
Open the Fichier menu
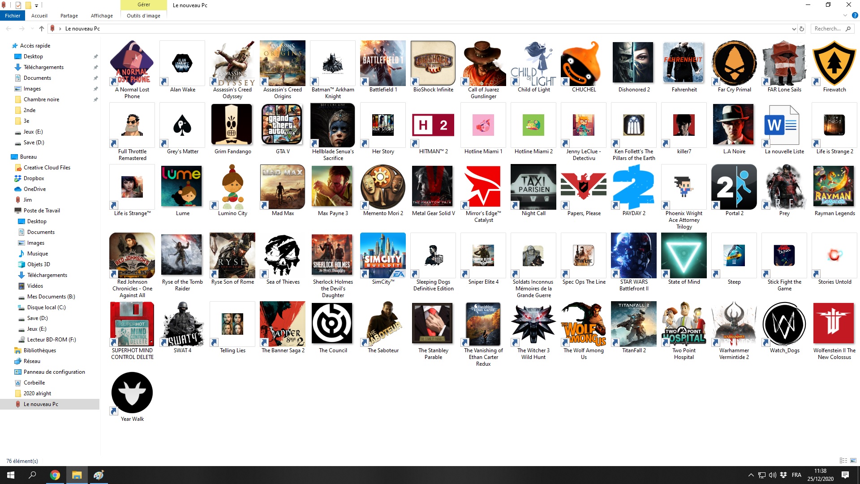13,16
